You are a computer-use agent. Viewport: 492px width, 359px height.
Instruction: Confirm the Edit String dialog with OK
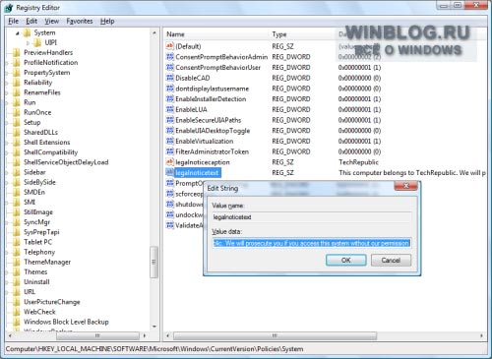346,260
